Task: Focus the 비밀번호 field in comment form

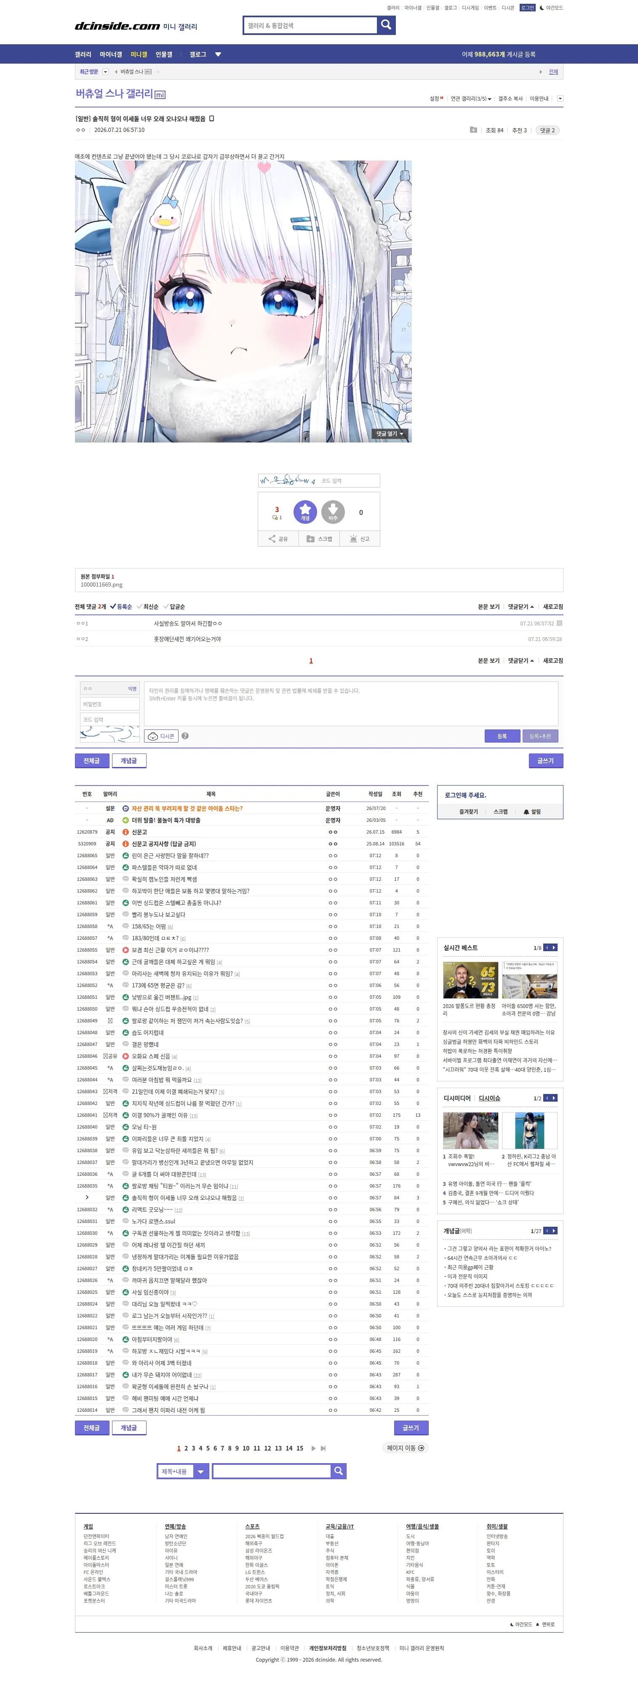Action: 110,704
